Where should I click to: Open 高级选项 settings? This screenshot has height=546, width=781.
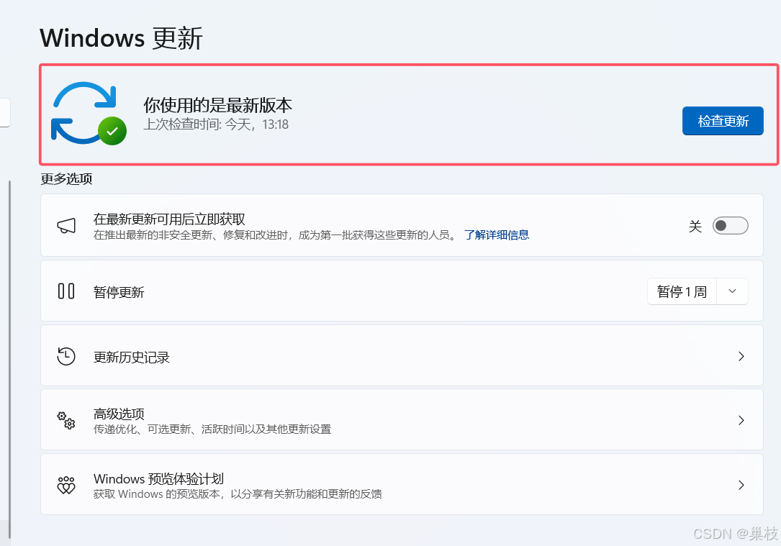click(402, 420)
